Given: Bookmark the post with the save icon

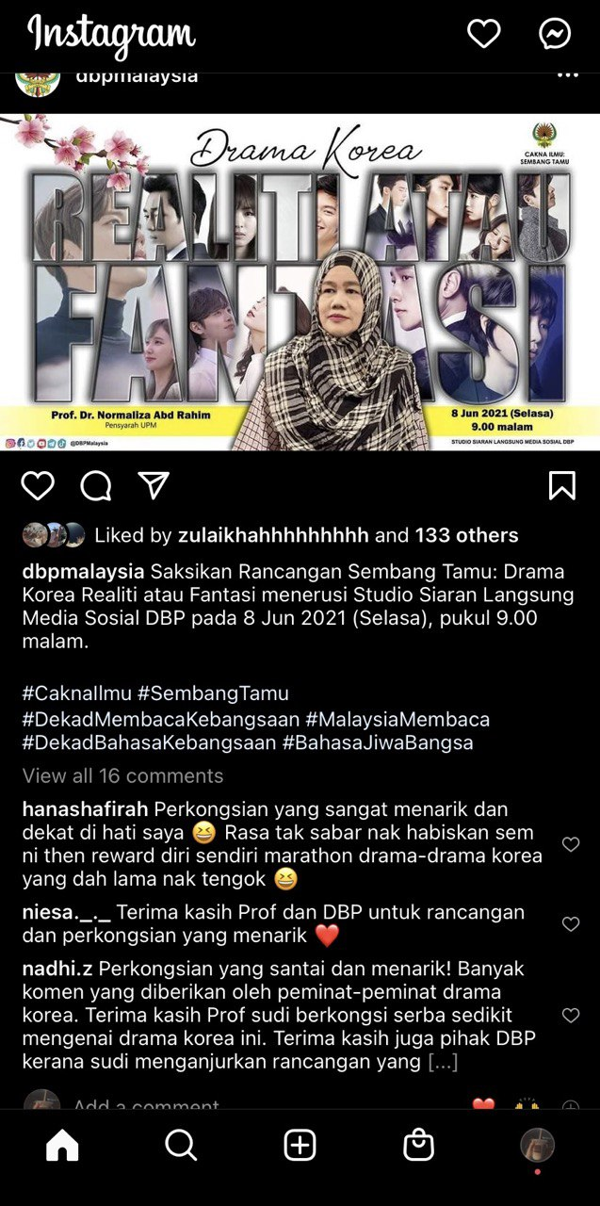Looking at the screenshot, I should pos(561,485).
